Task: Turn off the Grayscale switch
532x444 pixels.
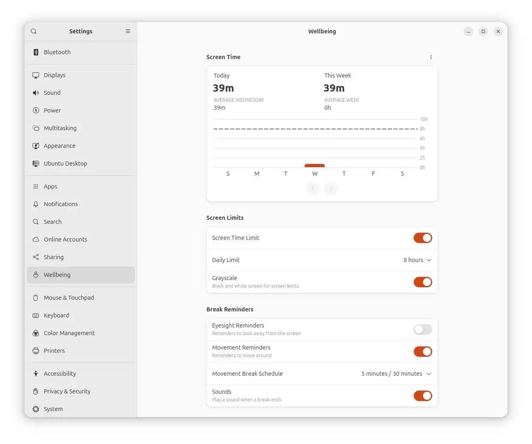Action: pyautogui.click(x=423, y=282)
